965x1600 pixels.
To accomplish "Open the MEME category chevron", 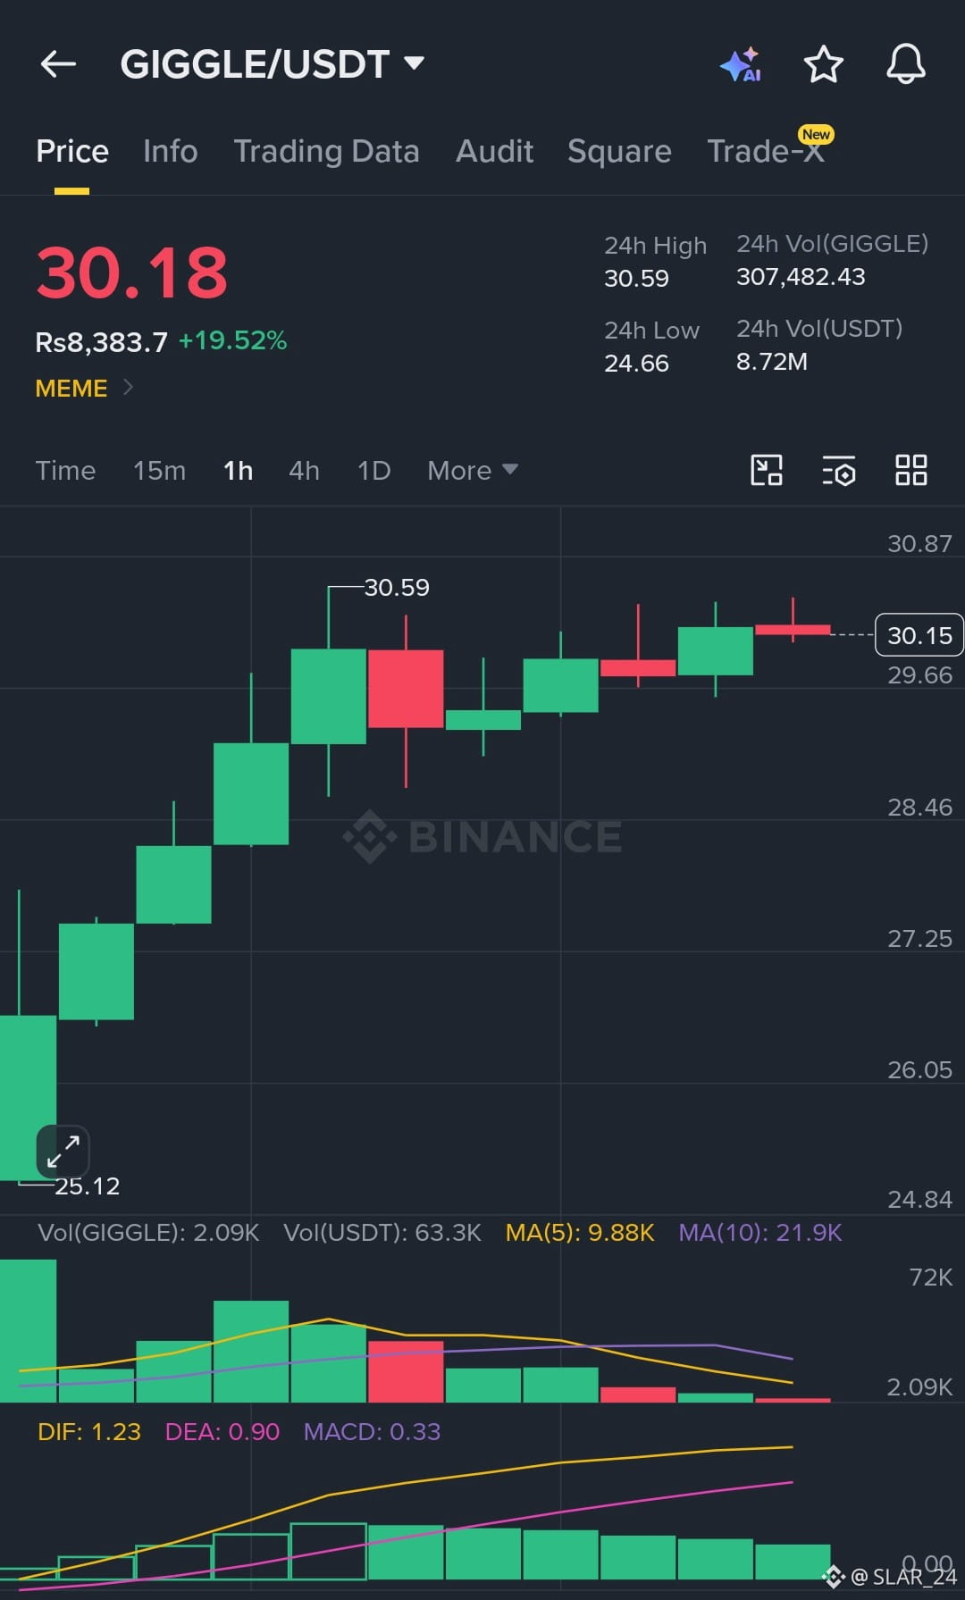I will point(128,387).
